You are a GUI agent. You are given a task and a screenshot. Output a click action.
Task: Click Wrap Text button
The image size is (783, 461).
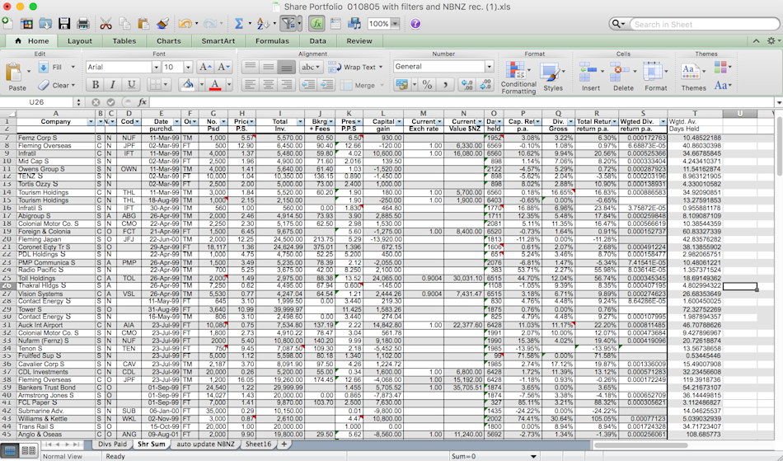click(355, 67)
